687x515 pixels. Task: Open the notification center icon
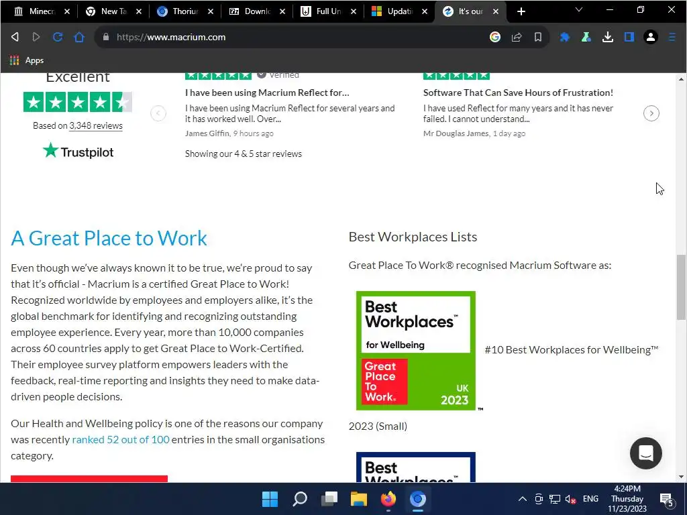(x=667, y=499)
